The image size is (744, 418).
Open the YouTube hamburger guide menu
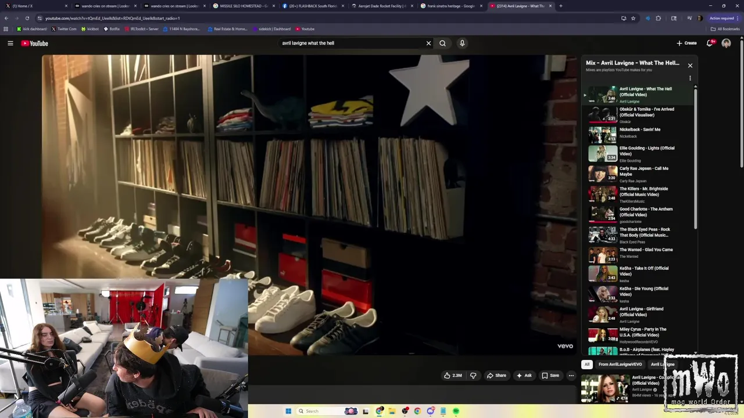pyautogui.click(x=10, y=43)
